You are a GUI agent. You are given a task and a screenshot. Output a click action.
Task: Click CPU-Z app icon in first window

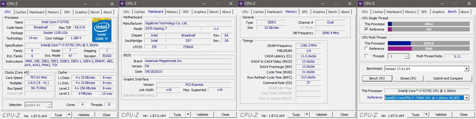point(4,4)
